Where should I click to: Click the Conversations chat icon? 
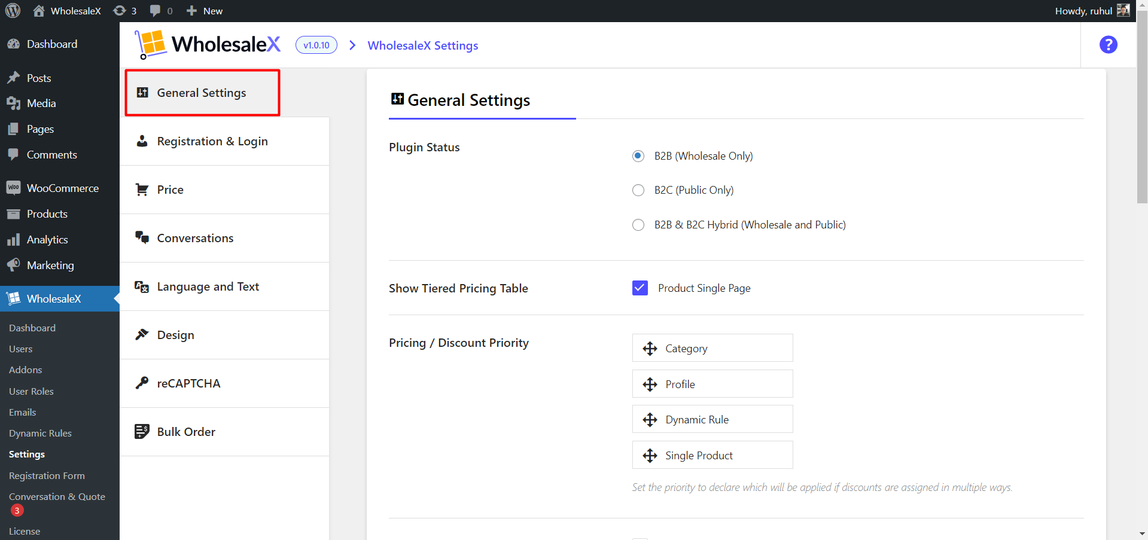coord(142,238)
